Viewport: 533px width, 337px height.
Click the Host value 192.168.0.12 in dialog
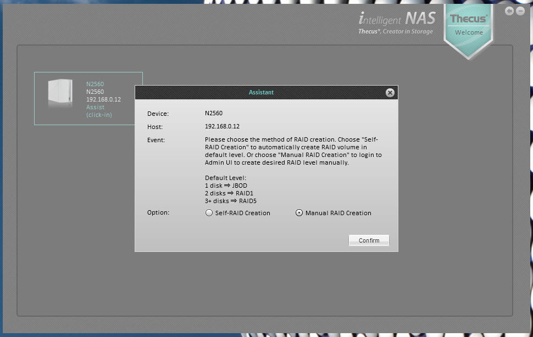coord(222,126)
